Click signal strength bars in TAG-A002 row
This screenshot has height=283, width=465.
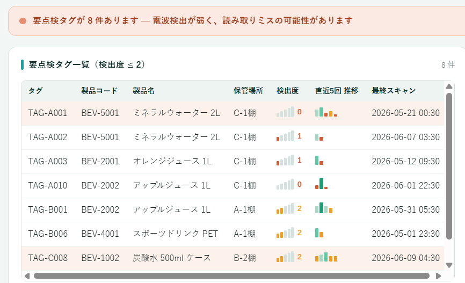[x=285, y=136]
